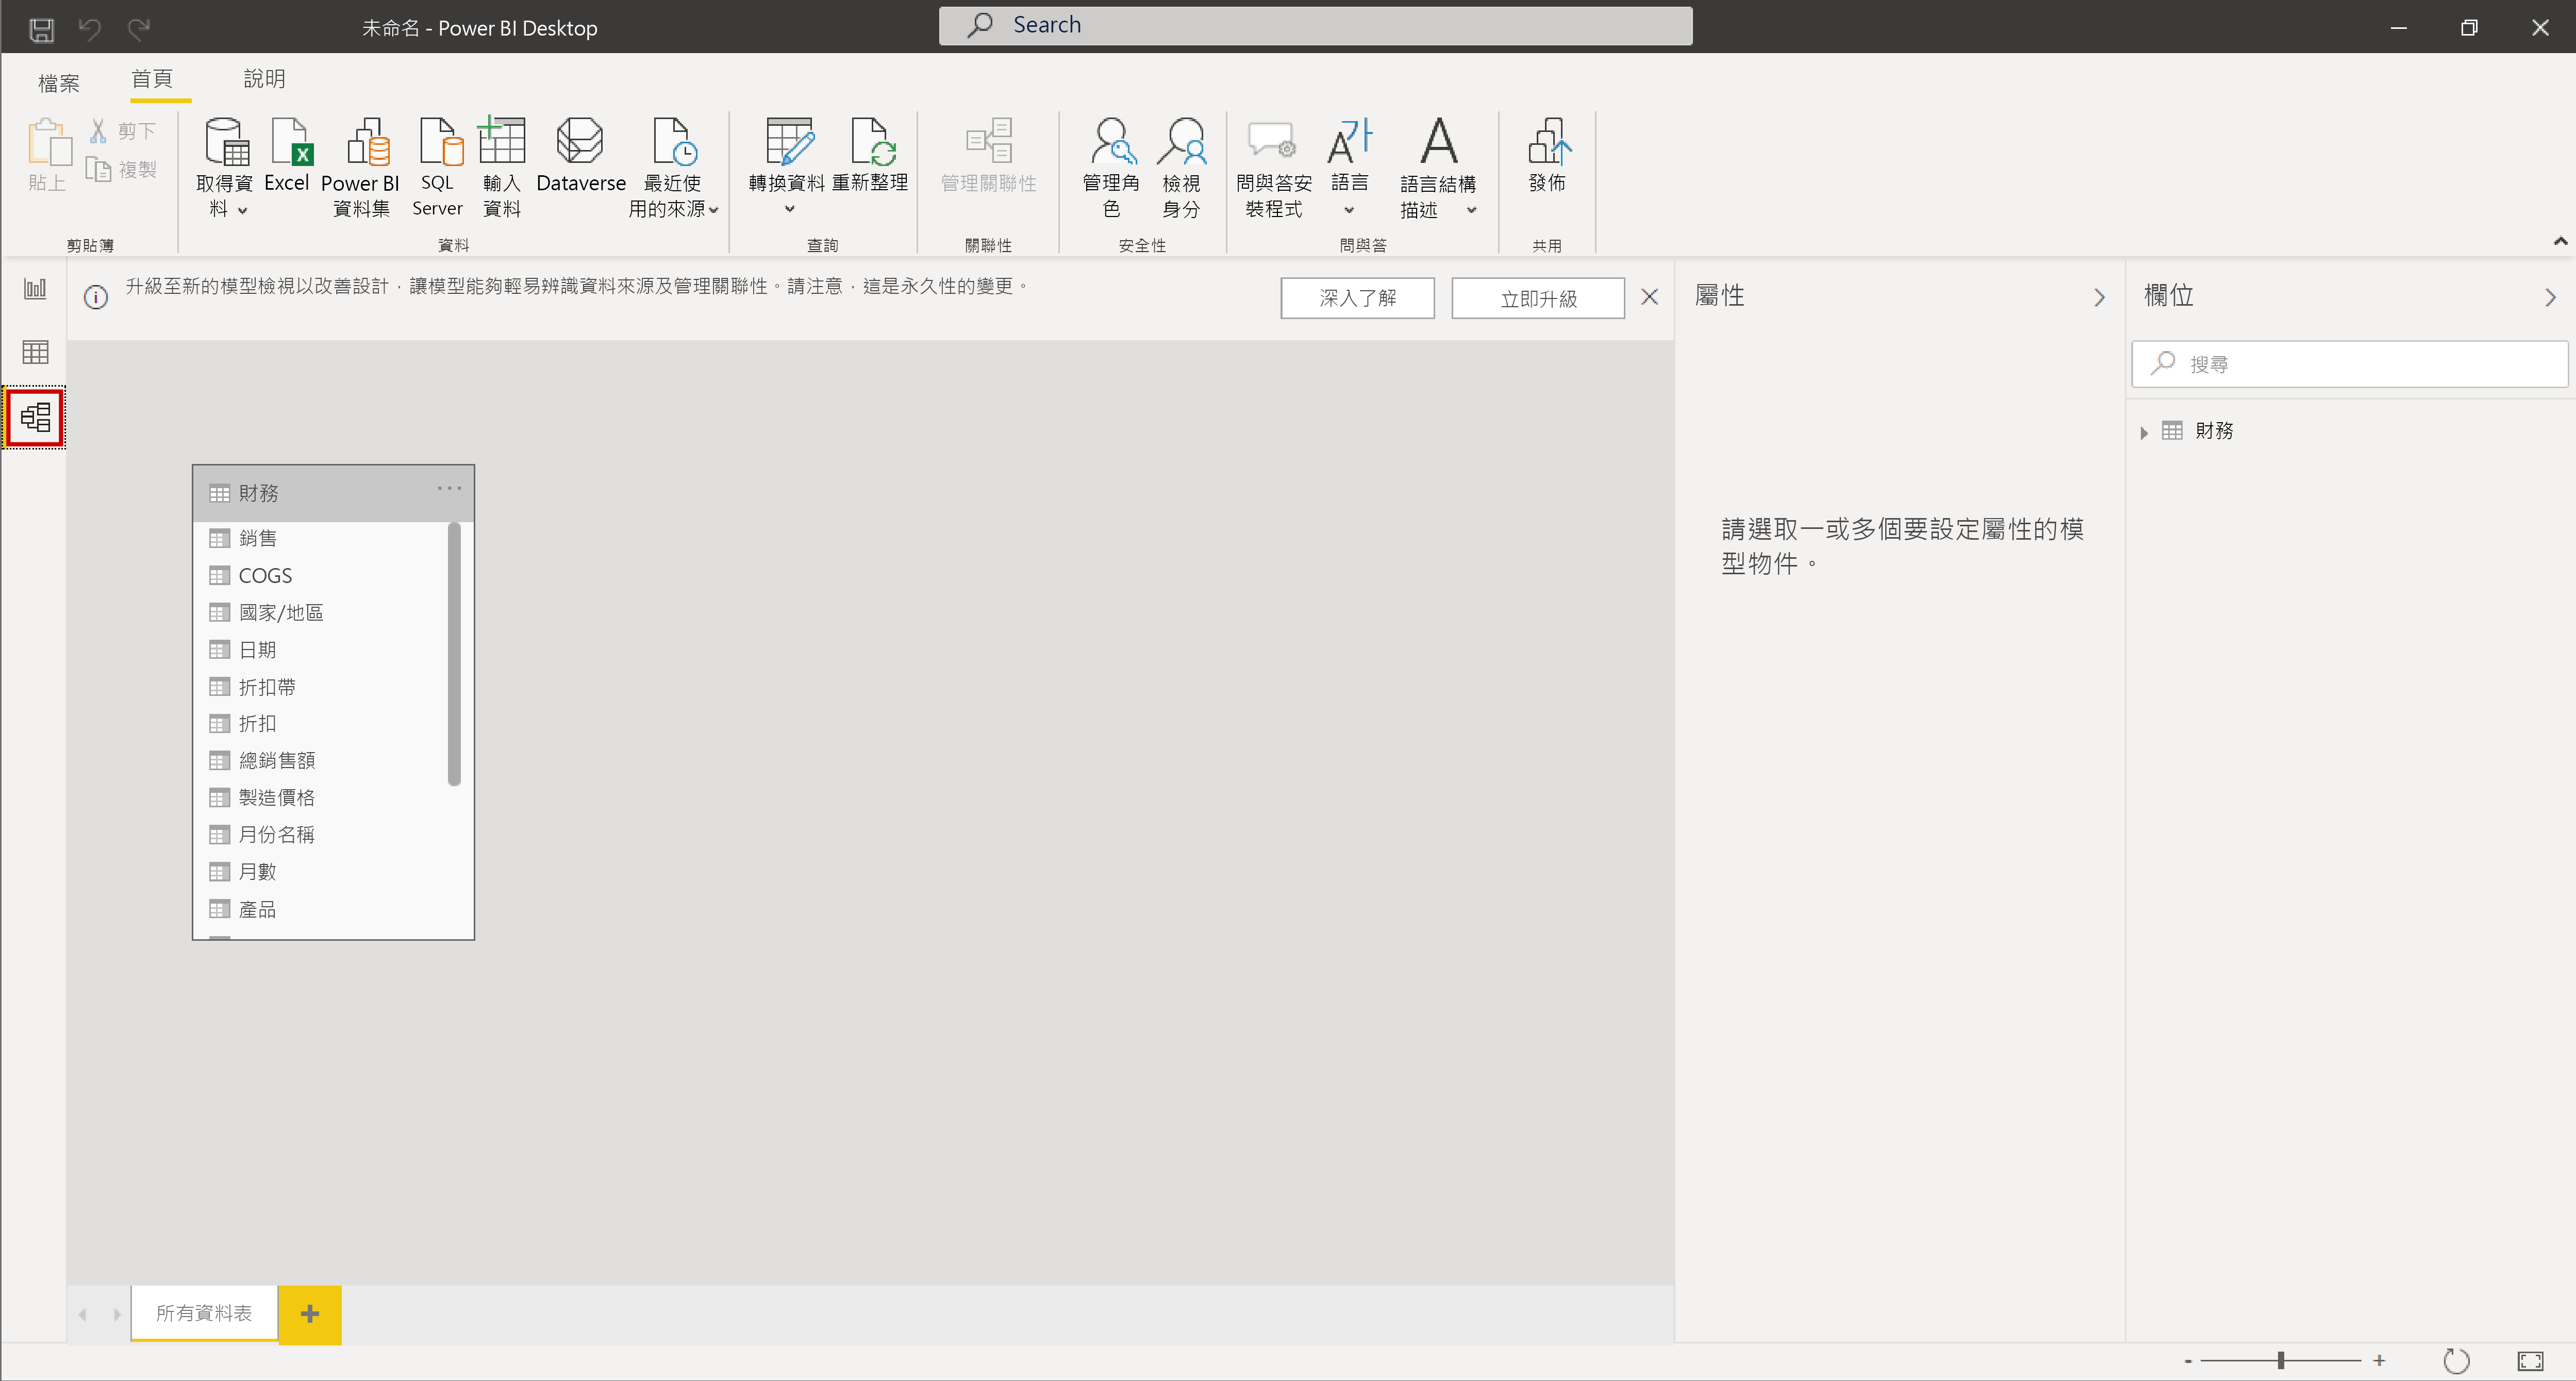Viewport: 2576px width, 1381px height.
Task: Click zoom in plus icon
Action: (2379, 1360)
